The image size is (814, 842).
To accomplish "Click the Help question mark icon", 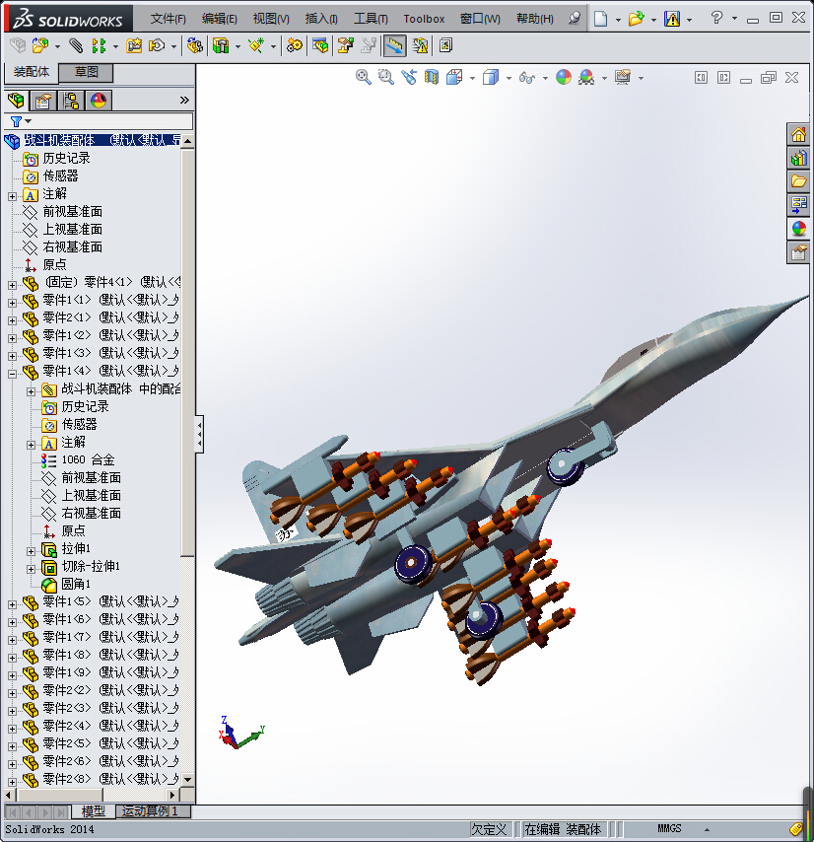I will tap(716, 18).
